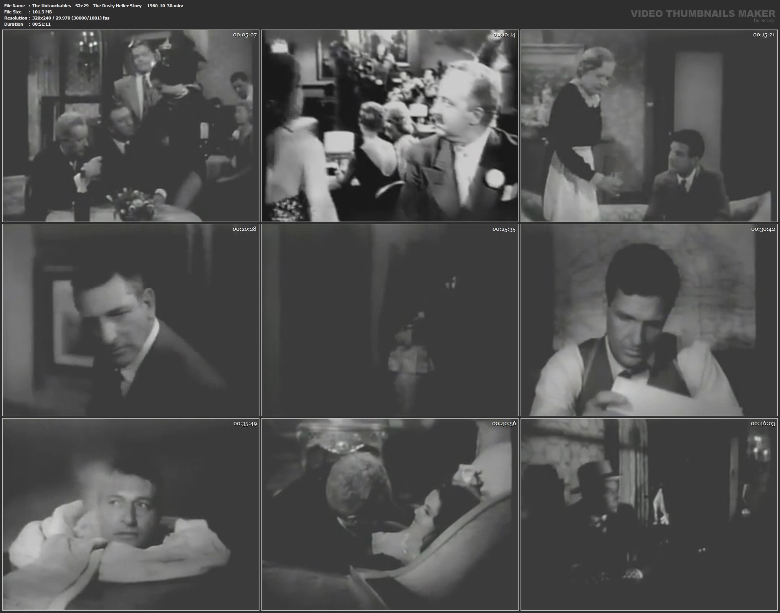Screen dimensions: 780x613
Task: Select the thumbnail at 00:05:07
Action: (131, 126)
